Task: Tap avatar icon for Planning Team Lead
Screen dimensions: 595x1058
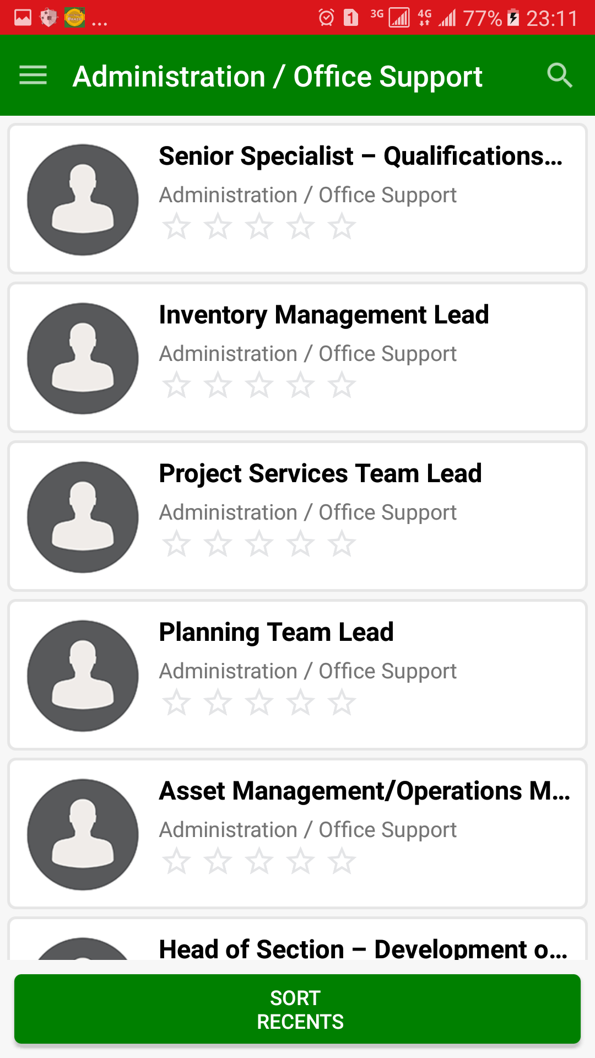Action: [83, 676]
